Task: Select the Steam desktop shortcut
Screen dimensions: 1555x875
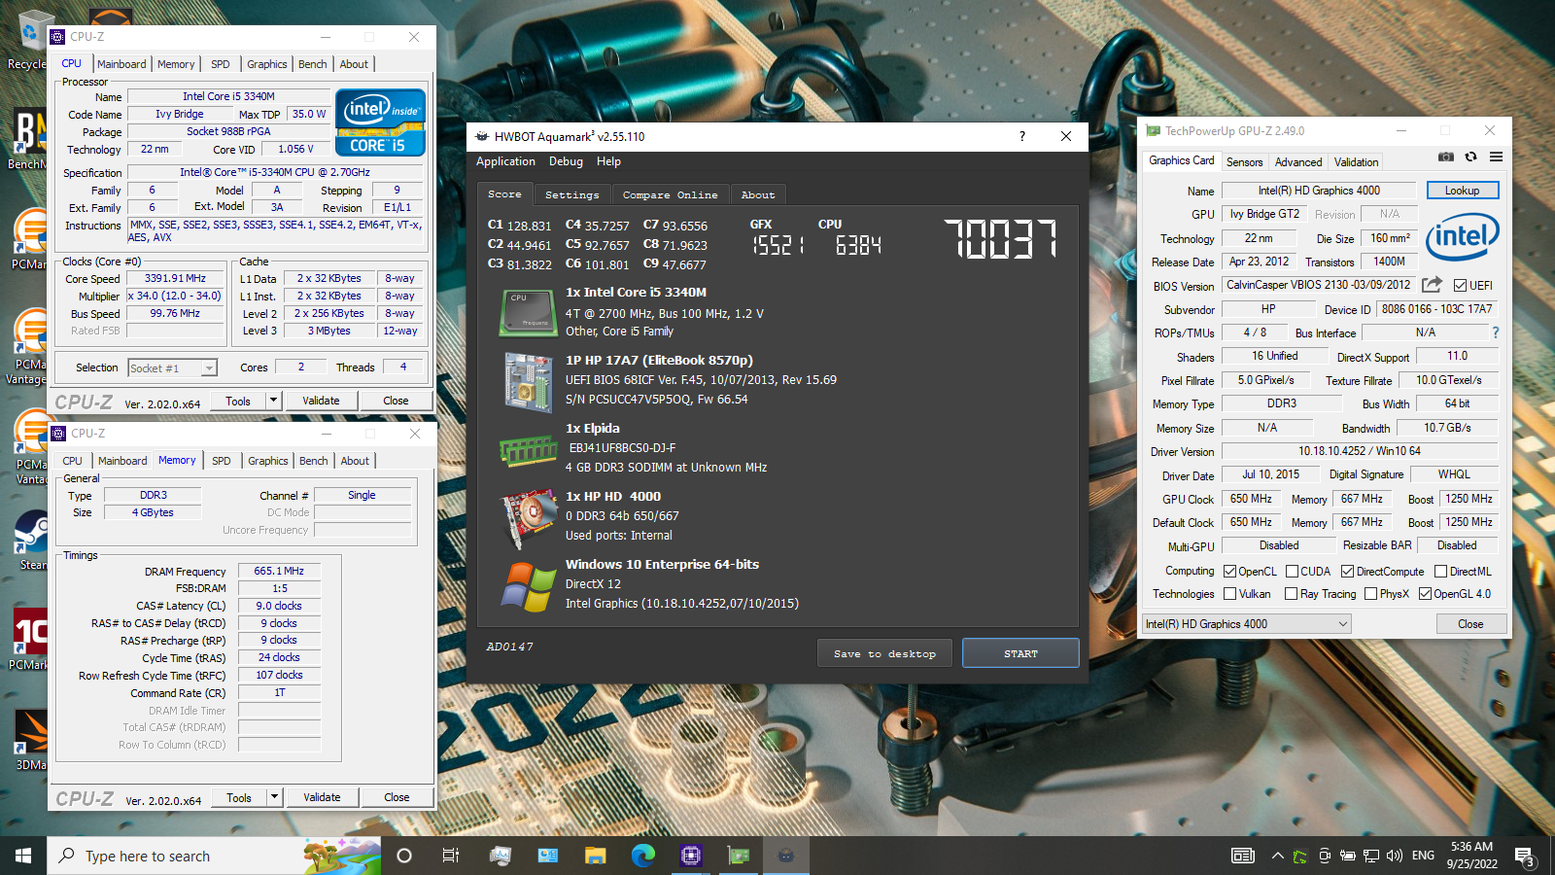Action: click(x=31, y=540)
